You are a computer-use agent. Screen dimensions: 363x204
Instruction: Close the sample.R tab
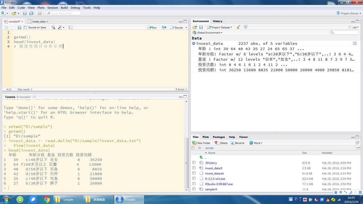[x=23, y=22]
